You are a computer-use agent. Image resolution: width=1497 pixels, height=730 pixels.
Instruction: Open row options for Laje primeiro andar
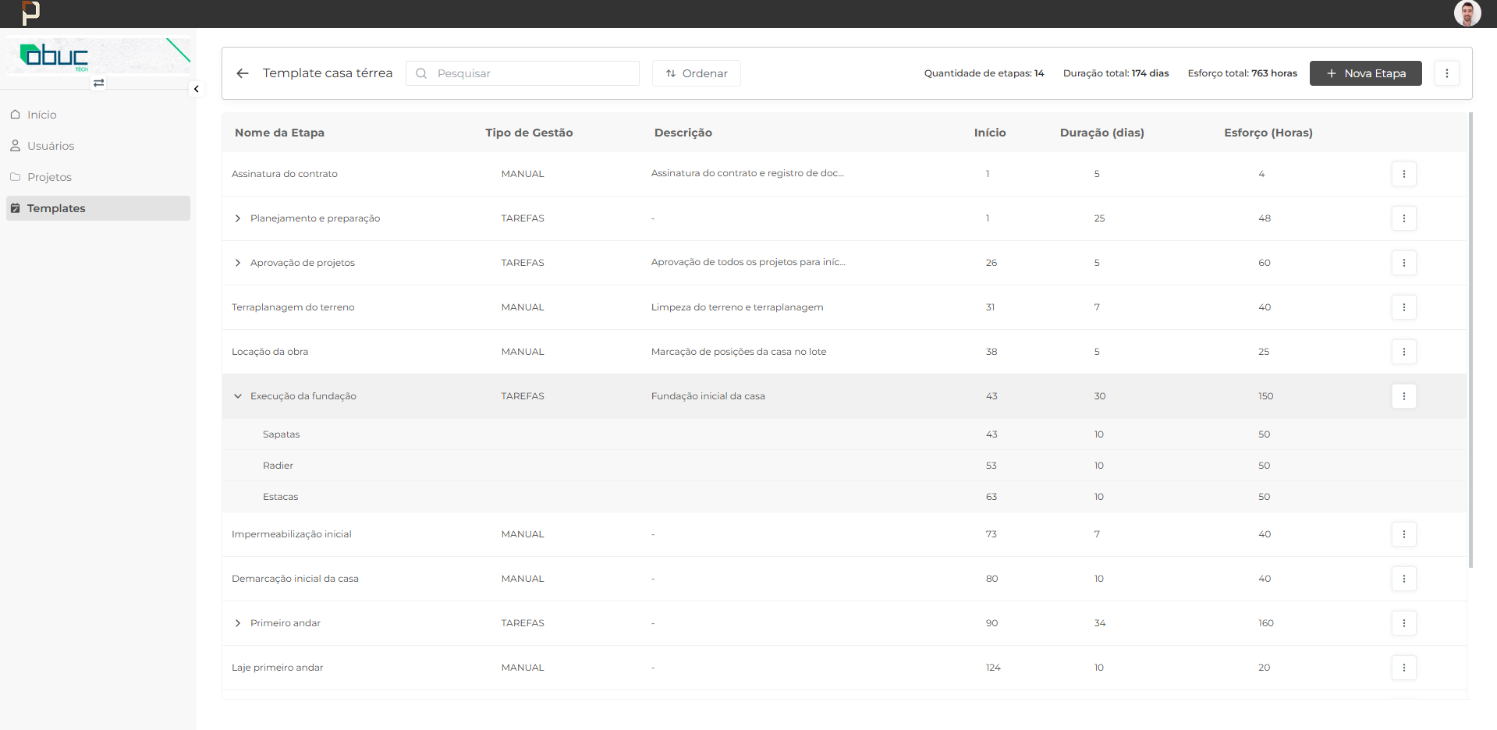coord(1403,668)
